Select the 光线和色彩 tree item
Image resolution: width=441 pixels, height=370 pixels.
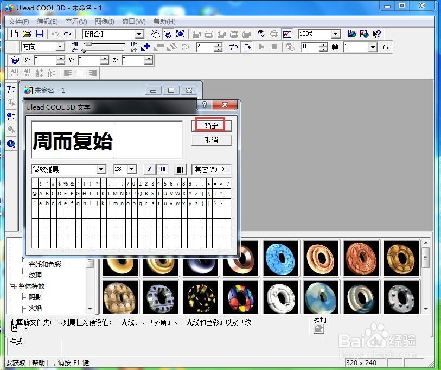45,265
